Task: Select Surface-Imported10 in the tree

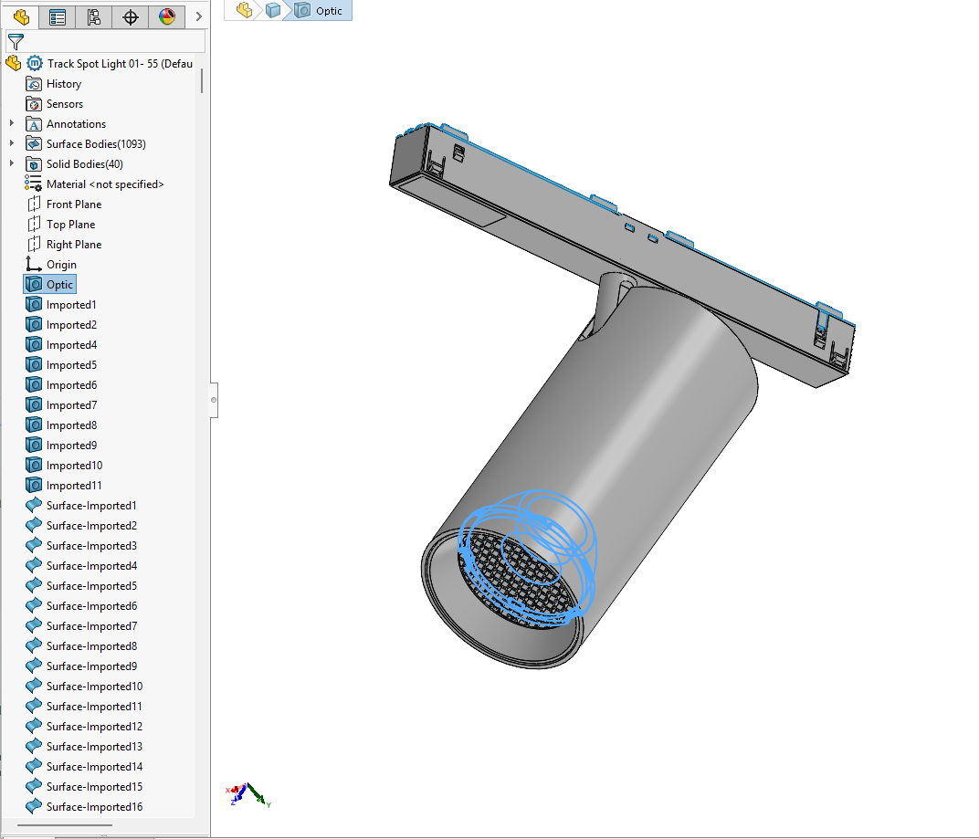Action: point(94,686)
